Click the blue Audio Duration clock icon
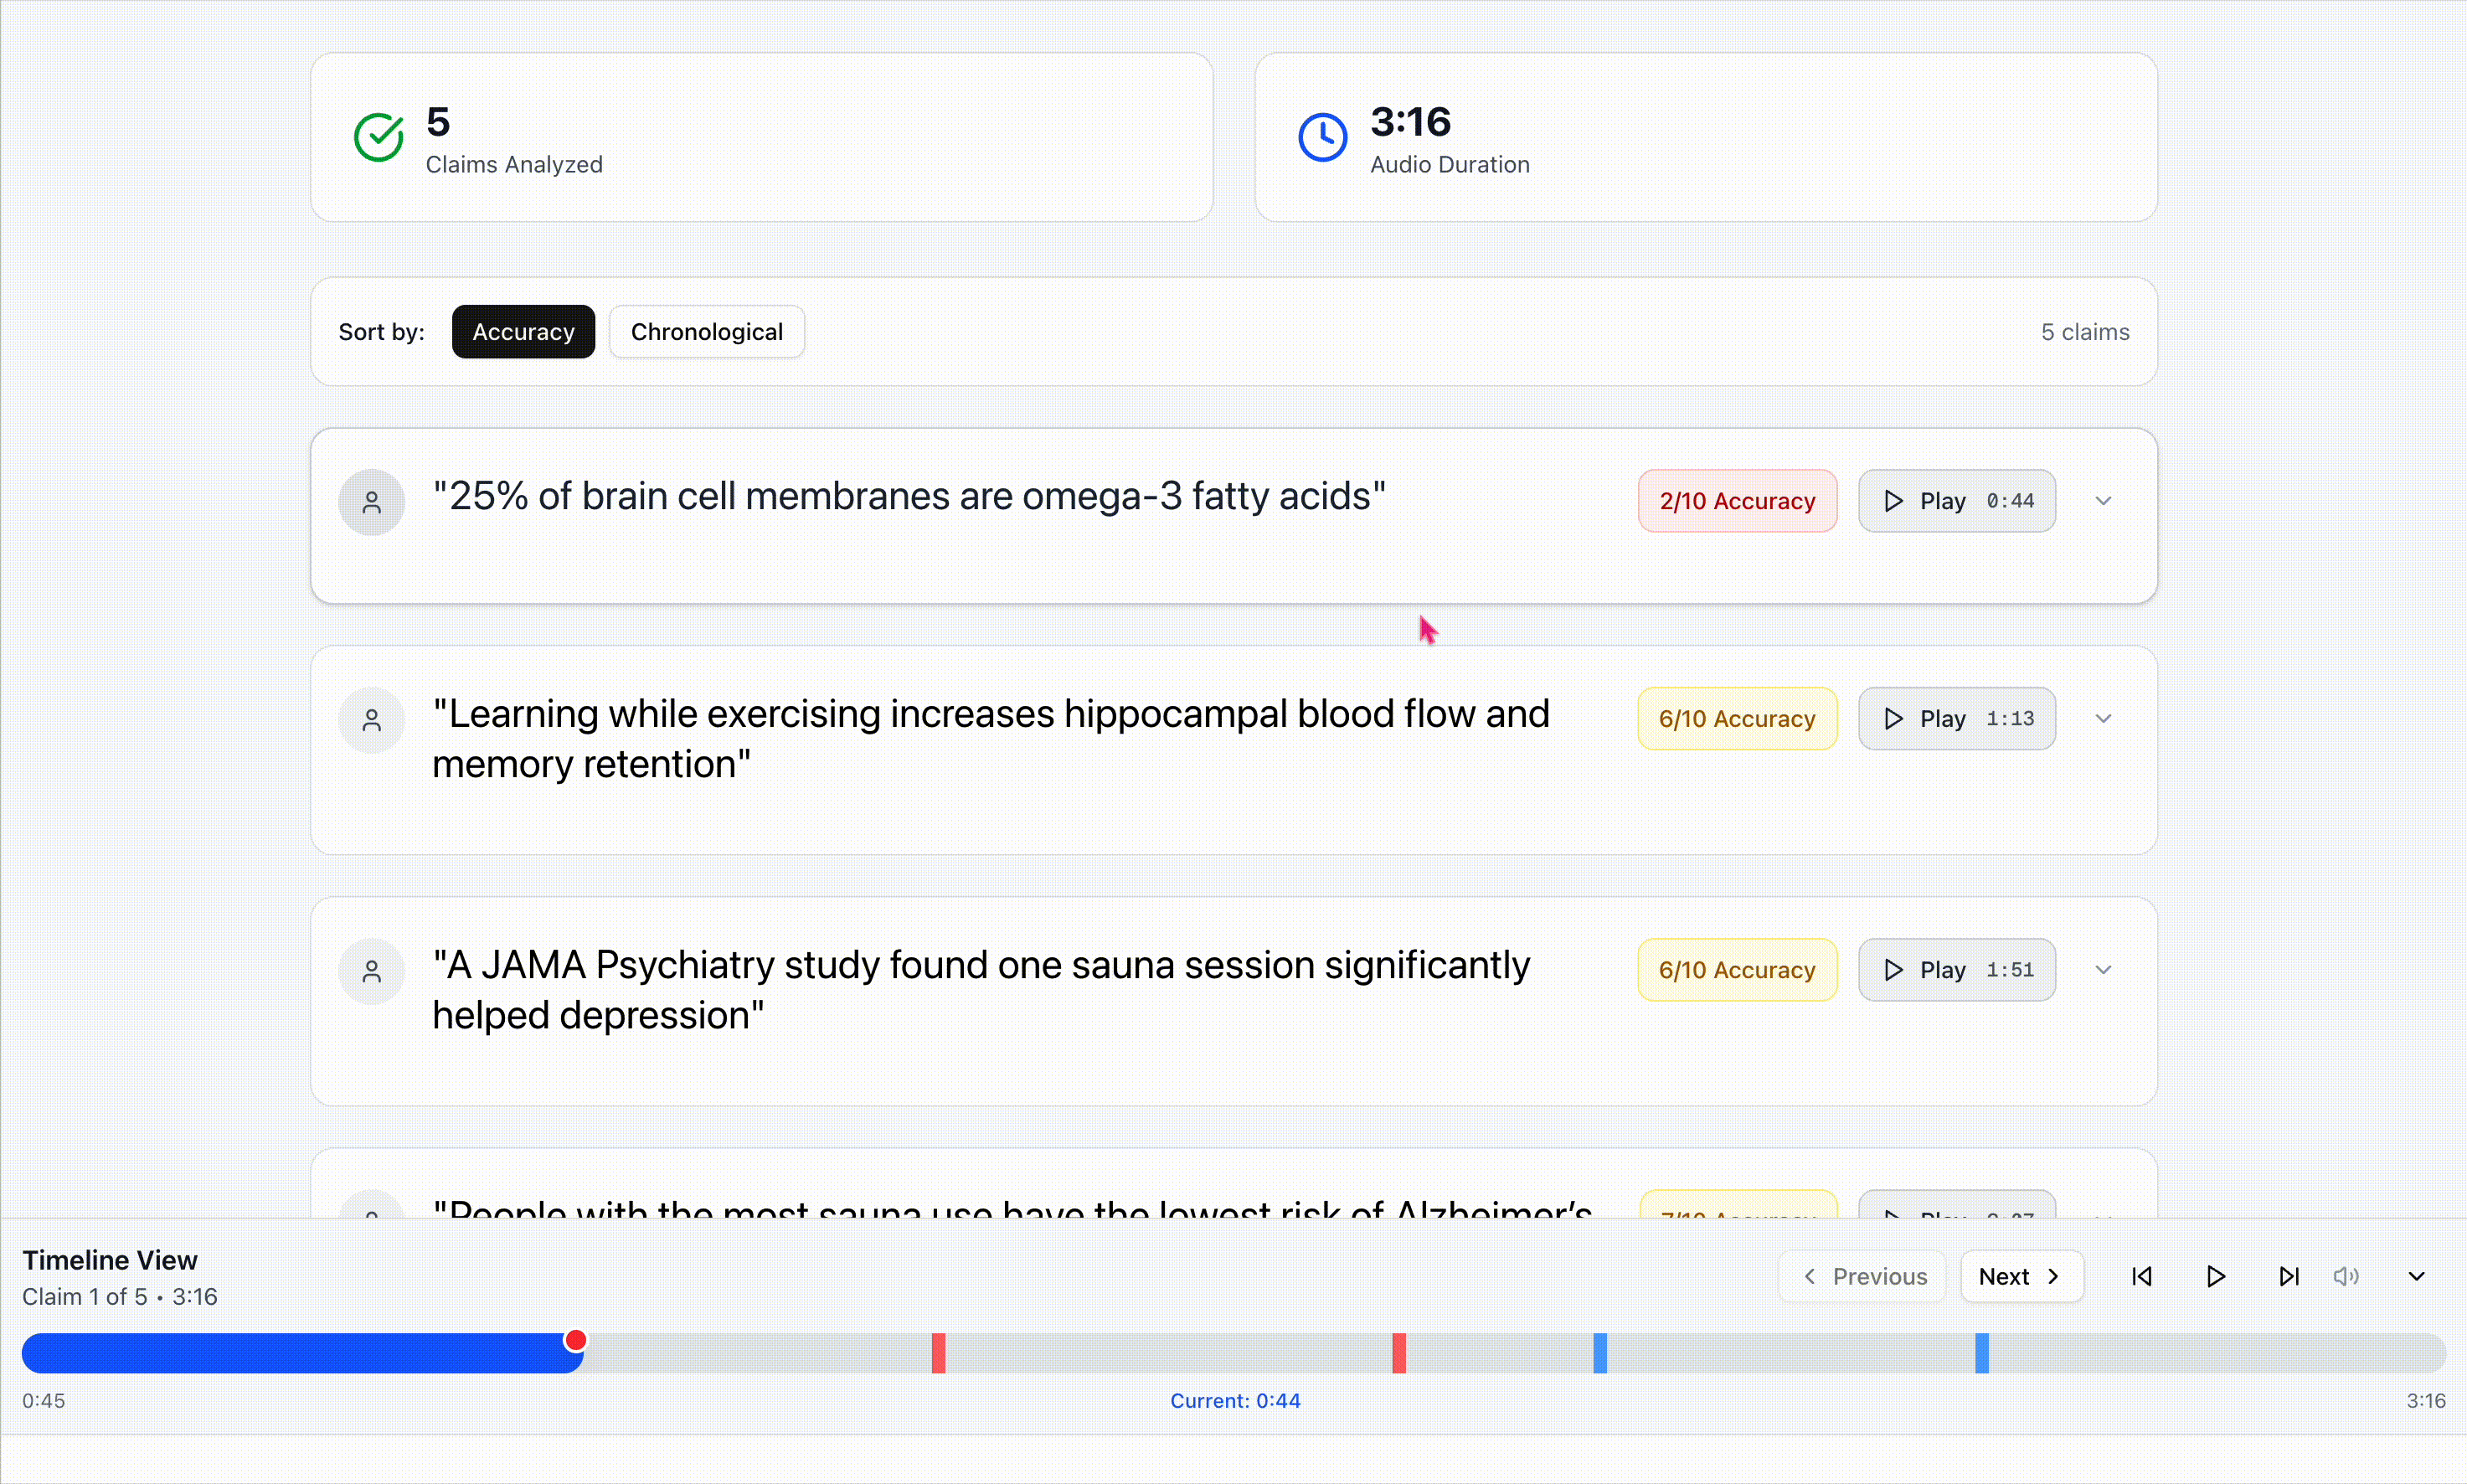The height and width of the screenshot is (1484, 2467). click(x=1322, y=137)
